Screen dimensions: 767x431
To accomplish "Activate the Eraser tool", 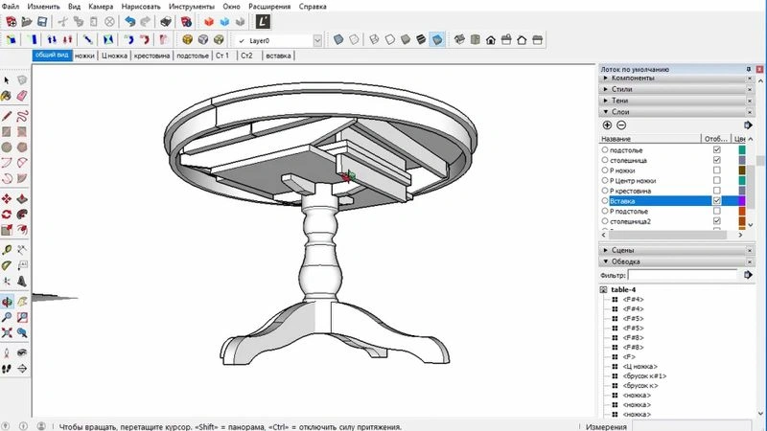I will tap(22, 96).
